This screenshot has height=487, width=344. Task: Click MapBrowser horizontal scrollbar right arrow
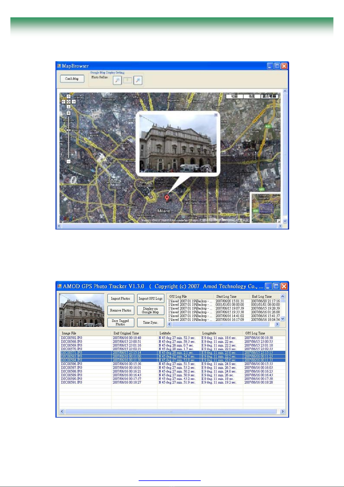(280, 226)
